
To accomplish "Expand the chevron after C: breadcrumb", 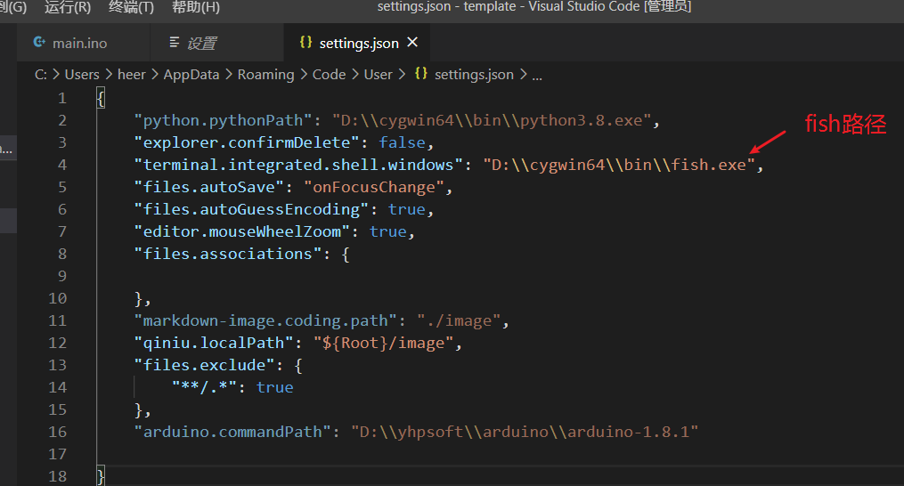I will tap(56, 75).
